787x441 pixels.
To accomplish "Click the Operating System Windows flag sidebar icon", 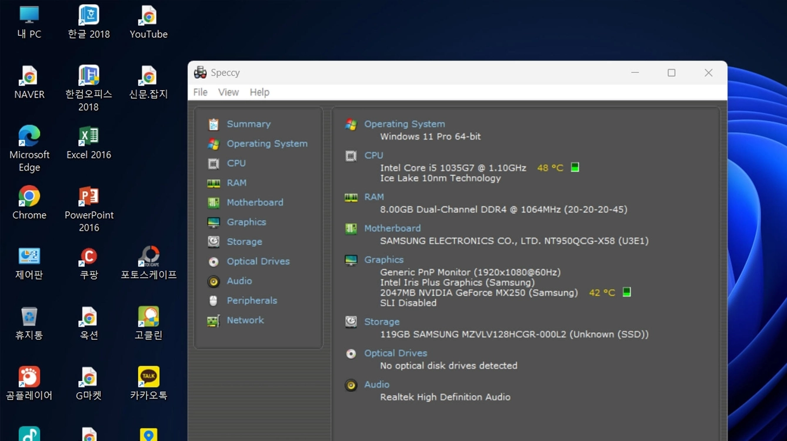I will click(214, 143).
